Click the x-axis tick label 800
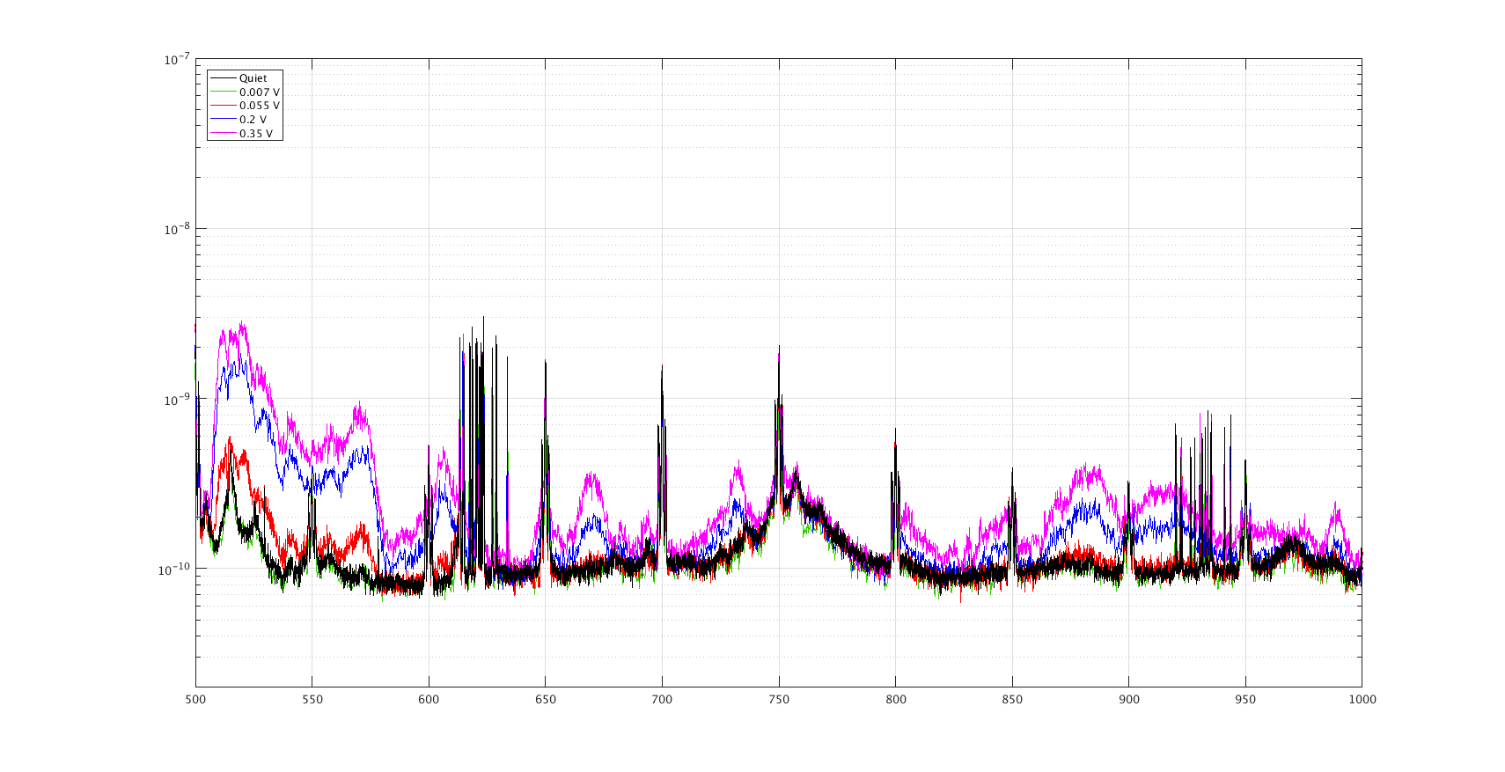 click(x=895, y=700)
